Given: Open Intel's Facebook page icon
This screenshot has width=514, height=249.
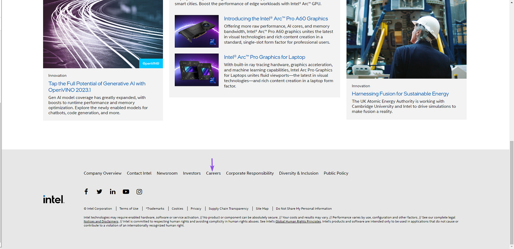Looking at the screenshot, I should coord(86,192).
